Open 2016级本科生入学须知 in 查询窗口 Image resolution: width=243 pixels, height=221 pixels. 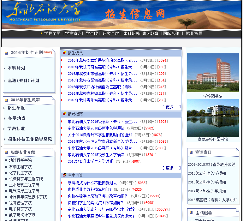pyautogui.click(x=207, y=173)
